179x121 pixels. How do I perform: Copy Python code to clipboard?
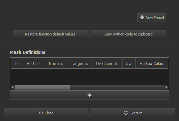click(x=128, y=34)
